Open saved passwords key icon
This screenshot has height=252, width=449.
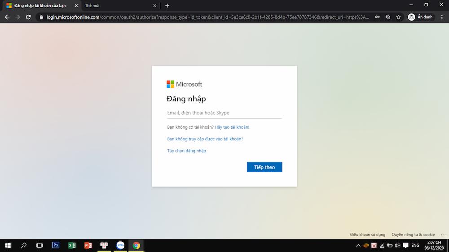coord(378,17)
